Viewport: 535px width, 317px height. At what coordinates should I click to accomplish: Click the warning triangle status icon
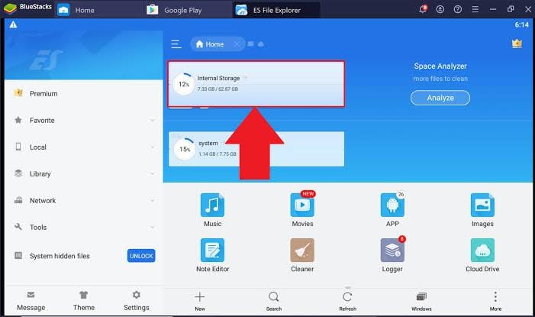(13, 24)
